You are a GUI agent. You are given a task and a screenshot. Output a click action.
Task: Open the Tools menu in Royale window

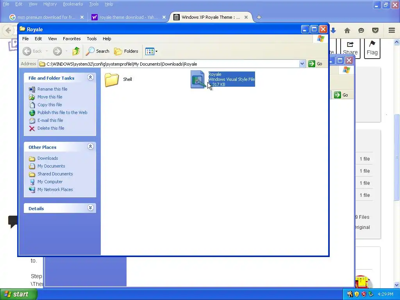[x=91, y=39]
